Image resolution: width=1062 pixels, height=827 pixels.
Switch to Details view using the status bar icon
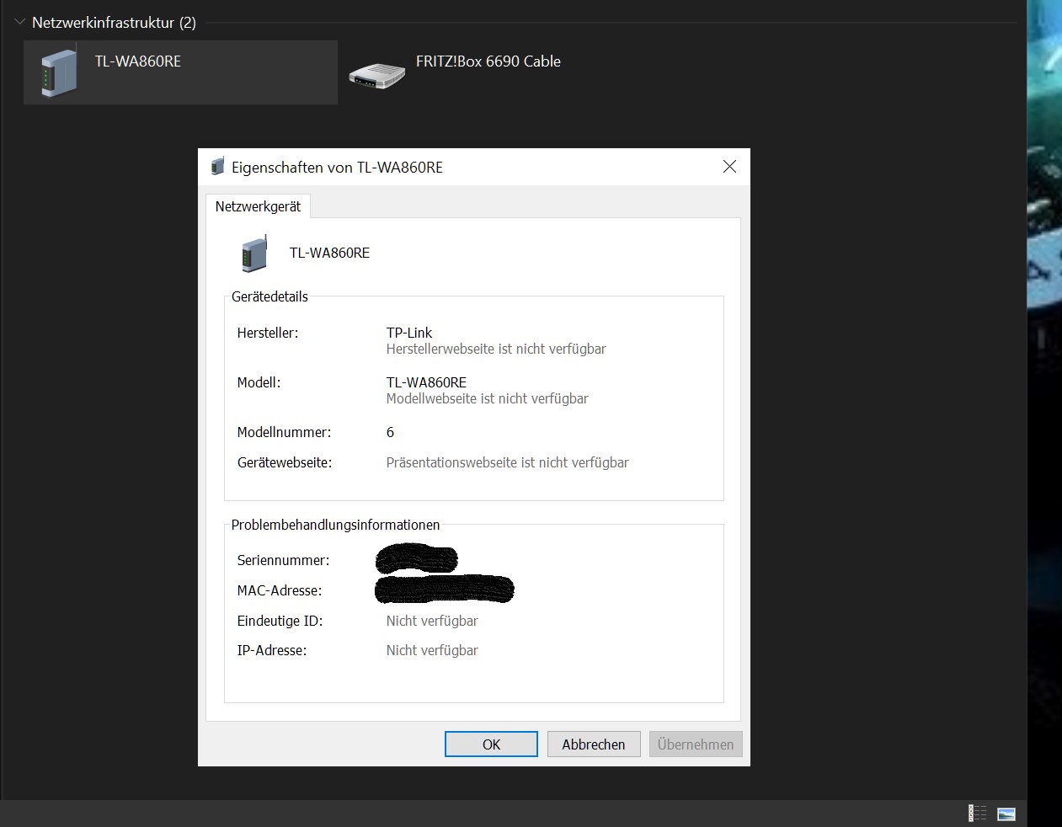pos(977,813)
